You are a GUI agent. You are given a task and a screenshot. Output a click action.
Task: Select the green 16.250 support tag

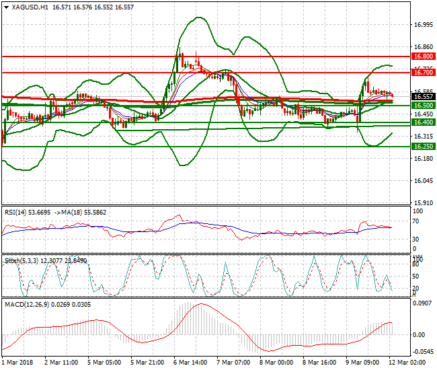(x=423, y=146)
